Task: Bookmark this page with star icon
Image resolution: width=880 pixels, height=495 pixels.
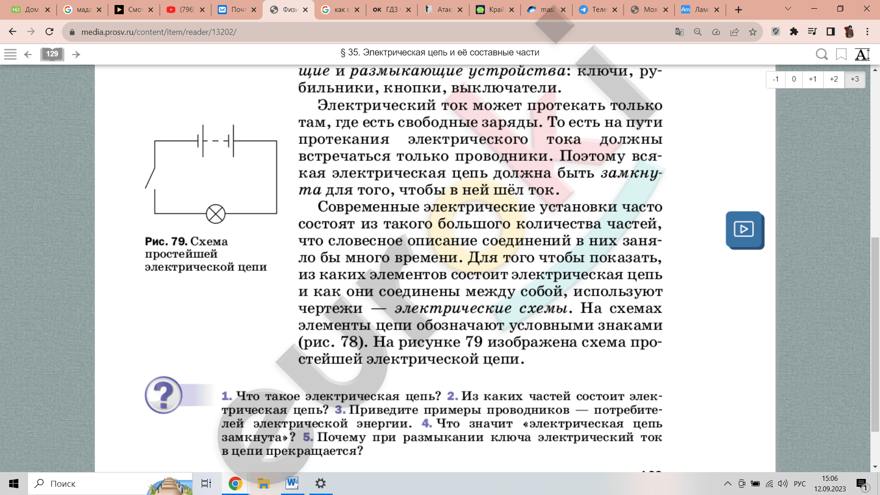Action: pos(753,32)
